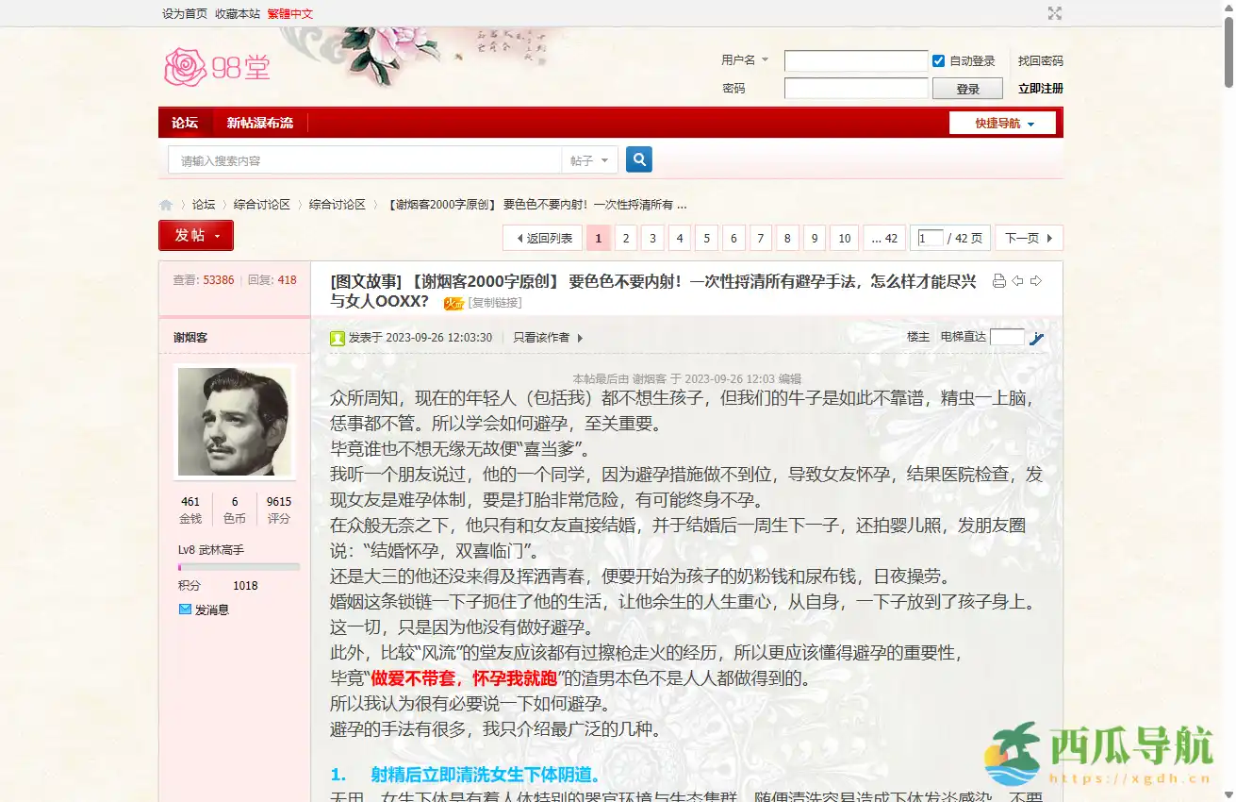Click the next-thread arrow icon
Image resolution: width=1236 pixels, height=802 pixels.
[1036, 280]
